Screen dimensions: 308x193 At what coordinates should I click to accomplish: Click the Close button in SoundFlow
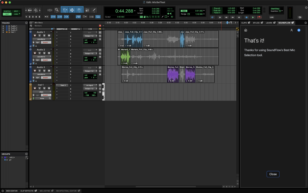tap(273, 174)
